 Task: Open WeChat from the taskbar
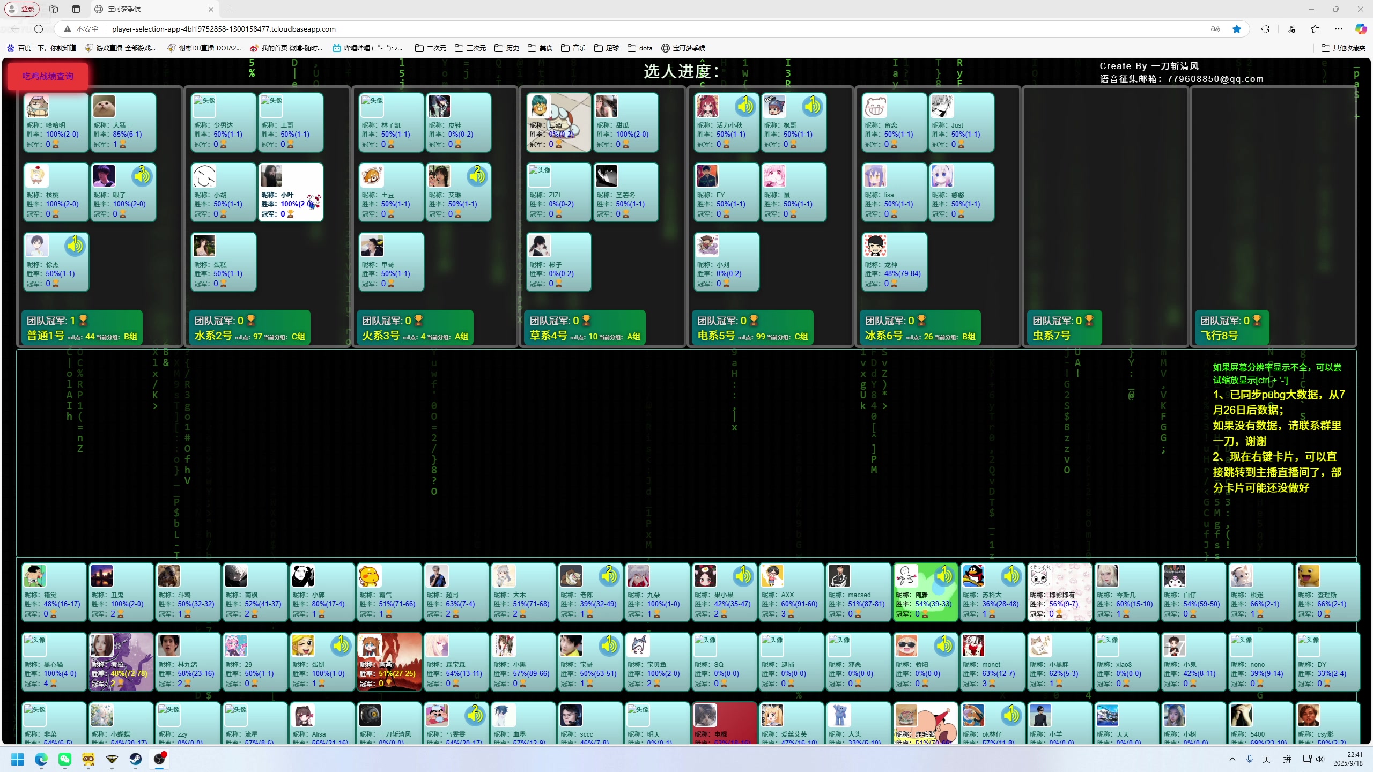pos(65,759)
